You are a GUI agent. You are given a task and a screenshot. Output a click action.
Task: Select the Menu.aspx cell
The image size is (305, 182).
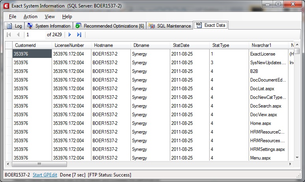click(x=269, y=157)
